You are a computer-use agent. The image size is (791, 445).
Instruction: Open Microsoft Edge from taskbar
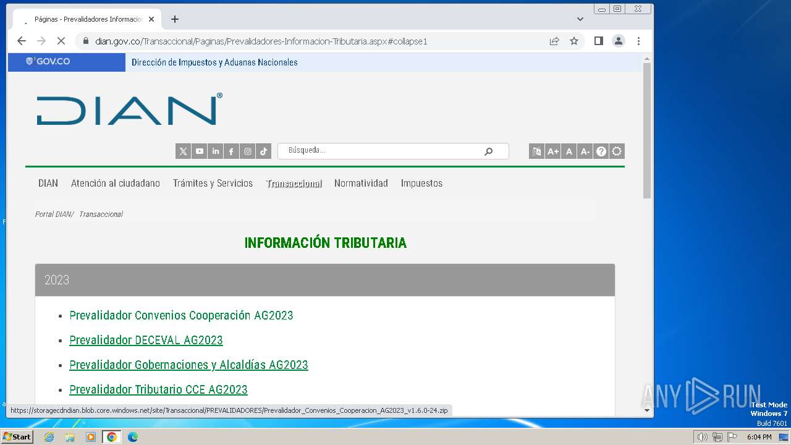[x=133, y=437]
